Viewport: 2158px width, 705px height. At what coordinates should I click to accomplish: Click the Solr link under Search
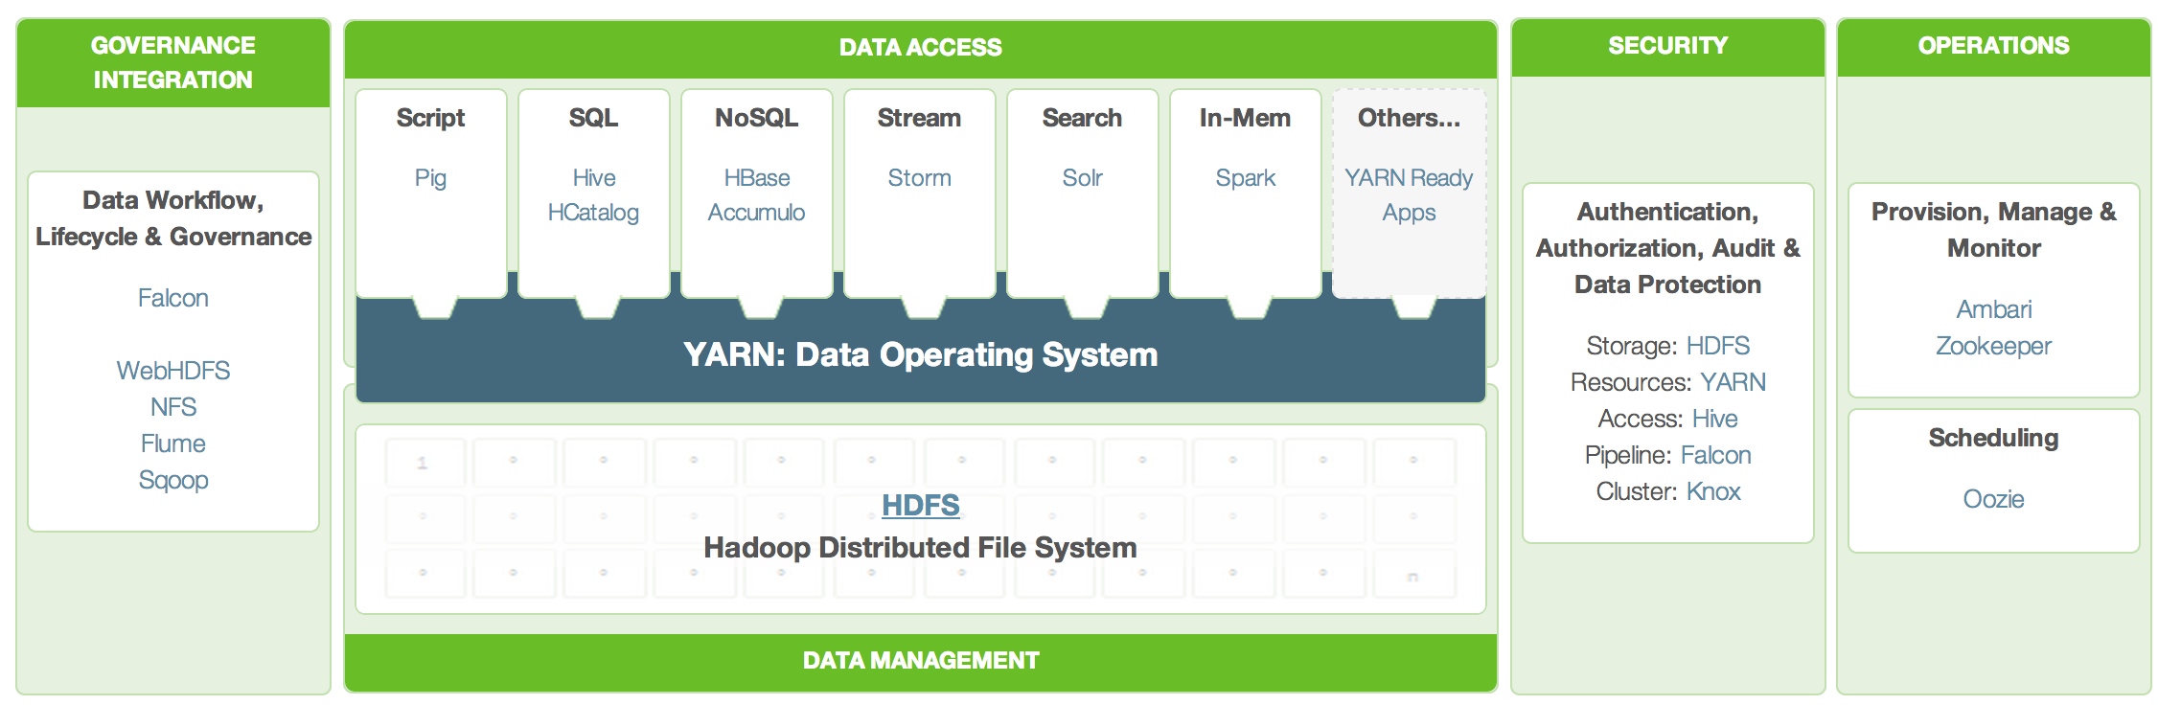tap(1082, 178)
